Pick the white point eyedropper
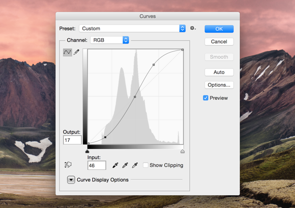 coord(135,165)
